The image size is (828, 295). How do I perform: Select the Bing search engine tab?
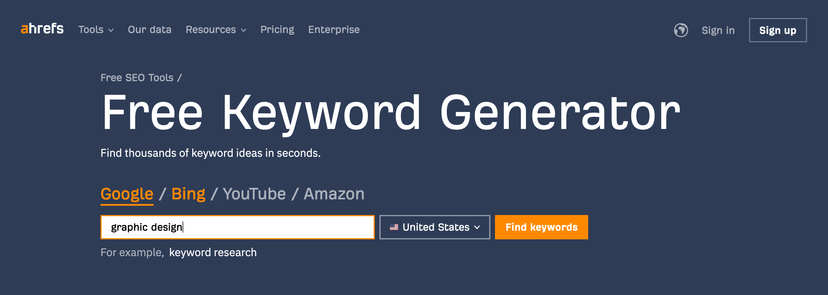[x=188, y=194]
